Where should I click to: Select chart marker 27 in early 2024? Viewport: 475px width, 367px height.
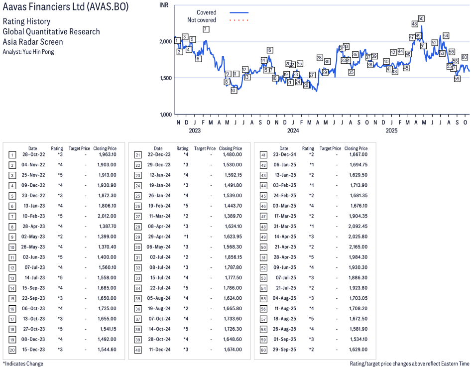click(312, 75)
